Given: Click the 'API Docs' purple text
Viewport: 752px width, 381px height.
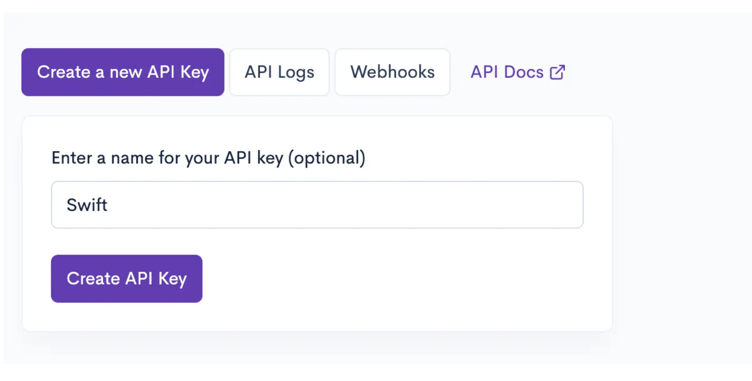Looking at the screenshot, I should click(x=507, y=72).
